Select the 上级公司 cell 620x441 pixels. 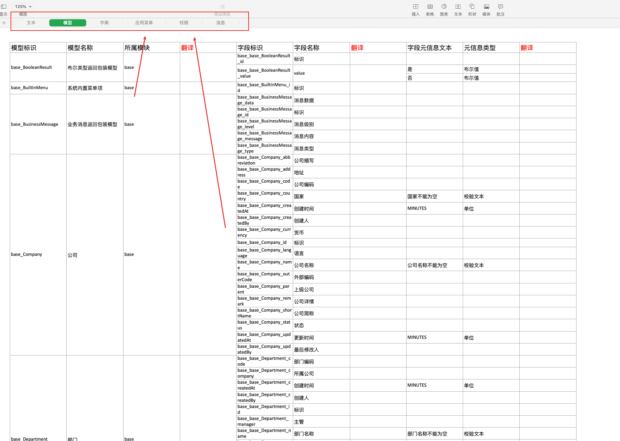321,289
